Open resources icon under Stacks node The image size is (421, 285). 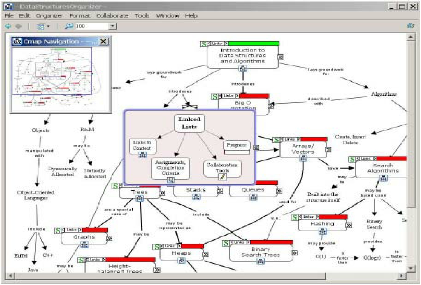coord(196,197)
